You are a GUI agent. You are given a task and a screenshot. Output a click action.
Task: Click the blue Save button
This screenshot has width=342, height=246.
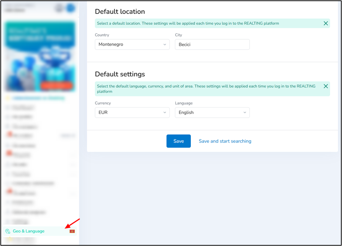click(x=179, y=141)
